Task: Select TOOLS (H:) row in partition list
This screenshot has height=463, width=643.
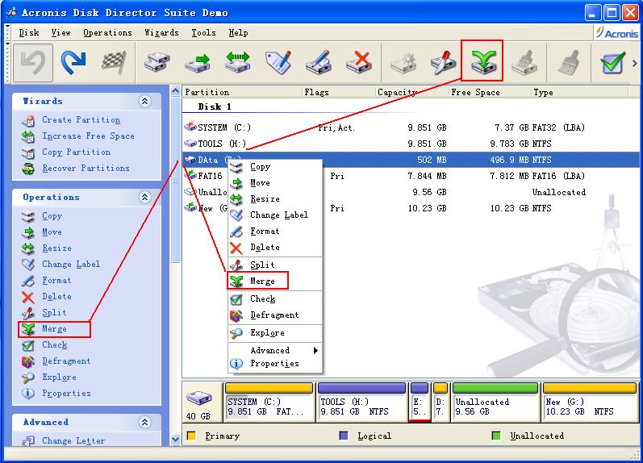Action: click(411, 144)
